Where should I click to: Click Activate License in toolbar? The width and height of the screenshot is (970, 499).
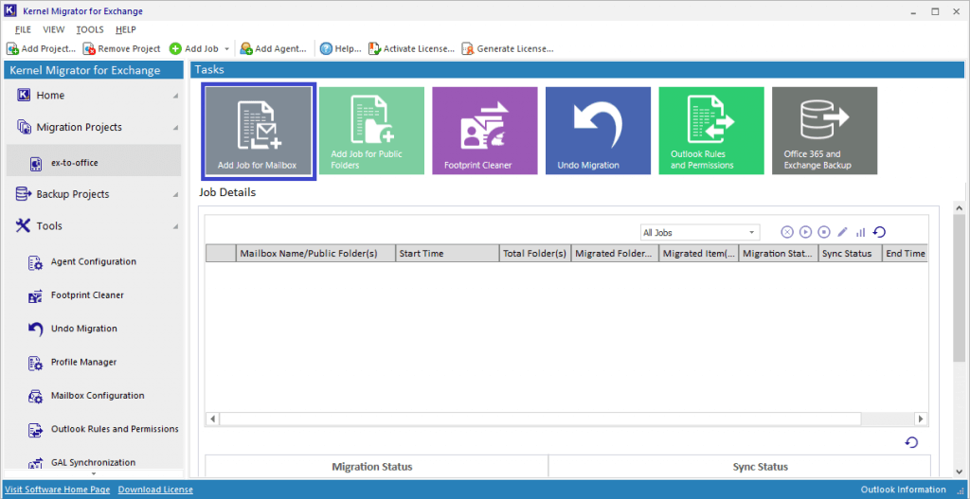coord(411,48)
